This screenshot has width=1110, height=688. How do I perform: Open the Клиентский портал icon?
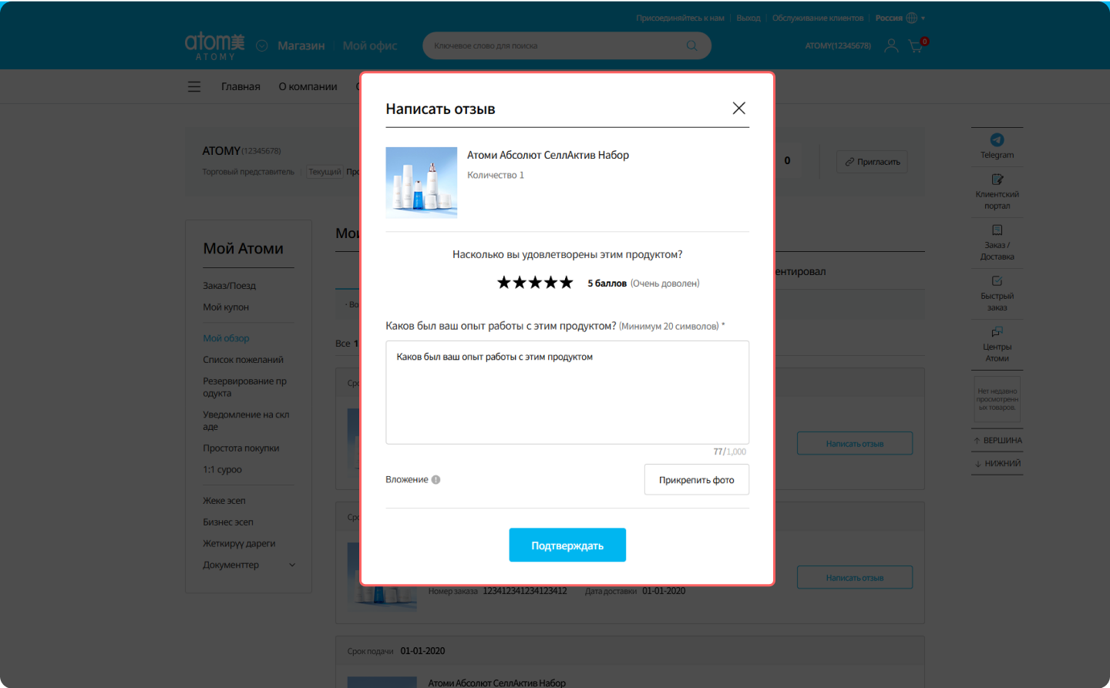point(997,180)
